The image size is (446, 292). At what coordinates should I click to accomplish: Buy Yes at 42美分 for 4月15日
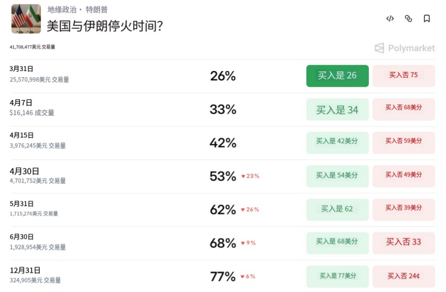337,142
